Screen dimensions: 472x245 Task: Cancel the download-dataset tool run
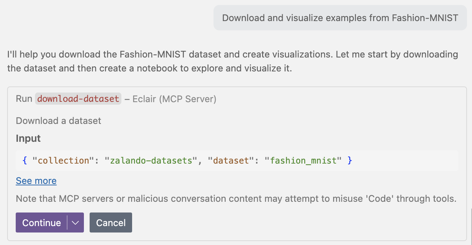coord(111,223)
